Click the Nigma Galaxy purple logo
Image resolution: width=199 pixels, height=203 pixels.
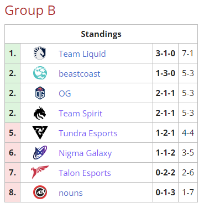pyautogui.click(x=40, y=152)
